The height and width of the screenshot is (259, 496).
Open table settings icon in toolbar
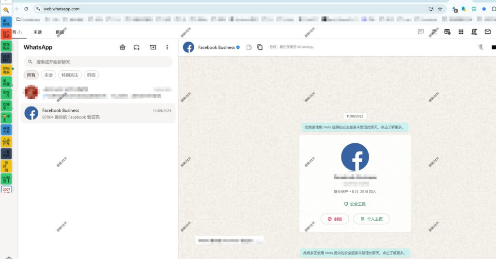coord(447,31)
